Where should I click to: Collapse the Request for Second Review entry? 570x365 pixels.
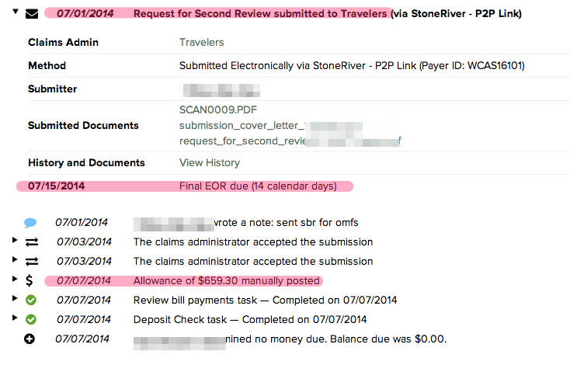pos(16,12)
